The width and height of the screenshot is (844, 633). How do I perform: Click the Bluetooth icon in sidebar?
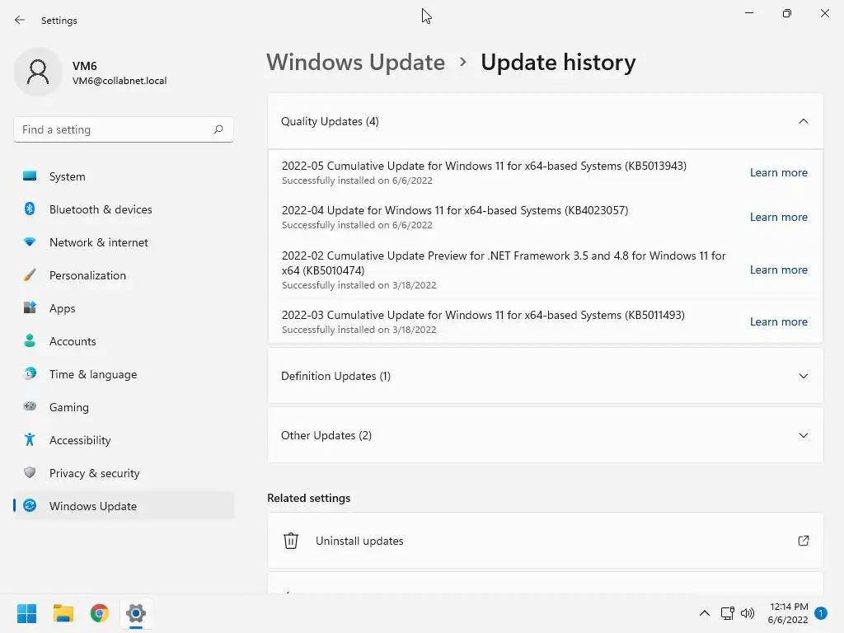pyautogui.click(x=30, y=209)
